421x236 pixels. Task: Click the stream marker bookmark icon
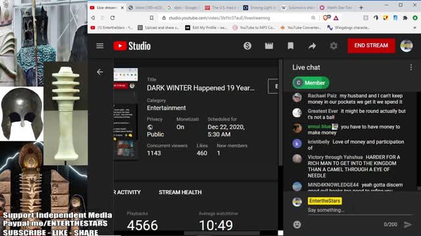[x=291, y=46]
